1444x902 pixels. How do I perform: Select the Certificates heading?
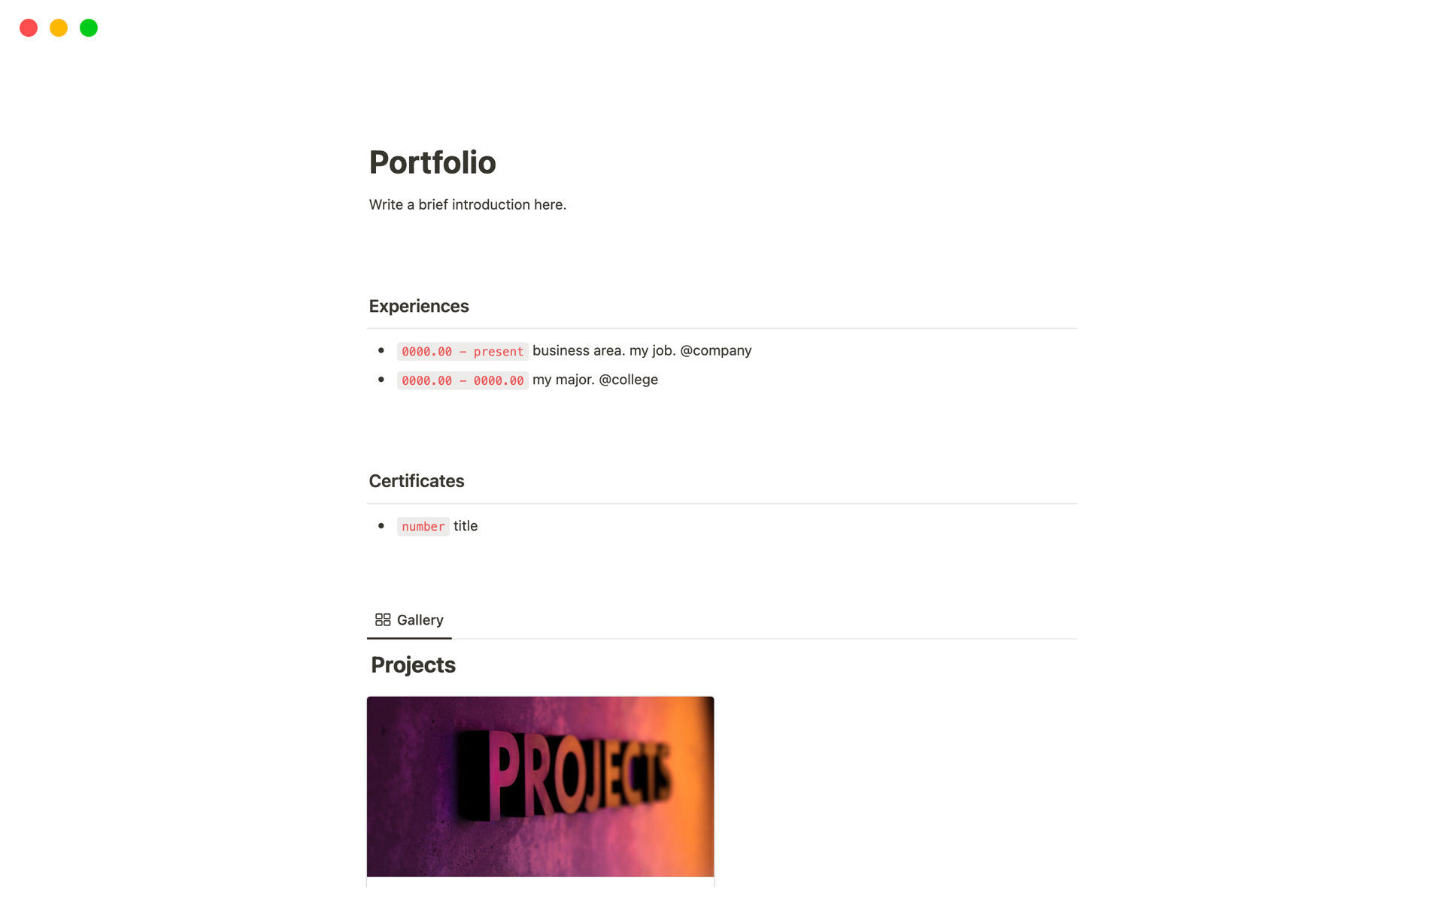(x=416, y=480)
